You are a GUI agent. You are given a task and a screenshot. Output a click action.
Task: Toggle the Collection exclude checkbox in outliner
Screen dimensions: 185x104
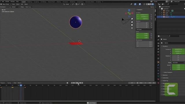point(184,9)
